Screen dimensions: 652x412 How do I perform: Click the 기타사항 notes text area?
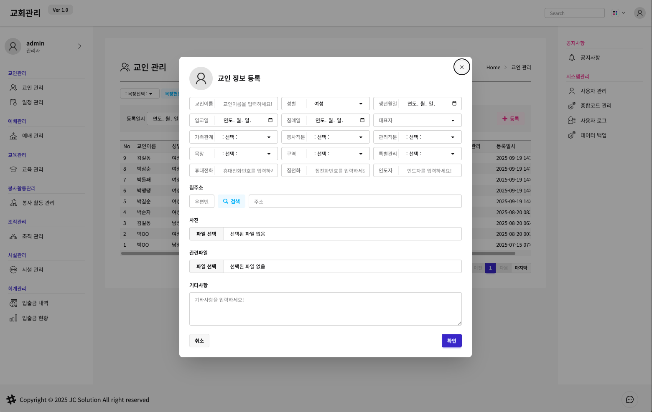point(325,309)
